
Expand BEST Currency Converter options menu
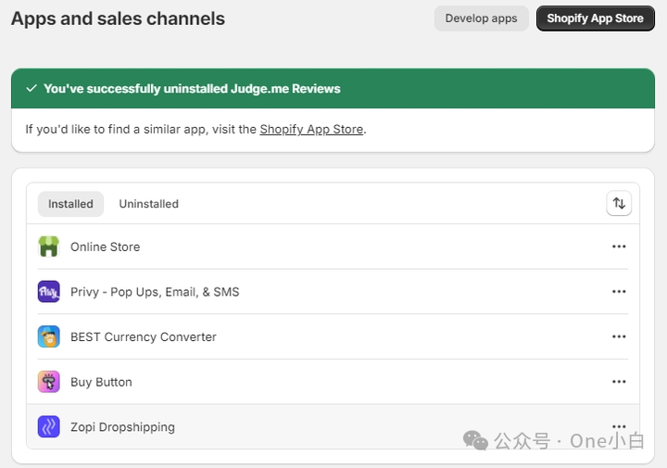click(x=619, y=336)
